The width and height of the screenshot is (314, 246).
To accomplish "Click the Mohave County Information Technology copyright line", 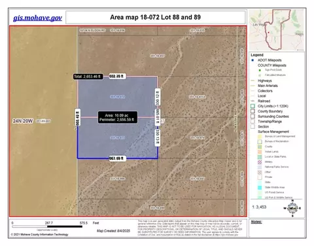I will [x=39, y=234].
